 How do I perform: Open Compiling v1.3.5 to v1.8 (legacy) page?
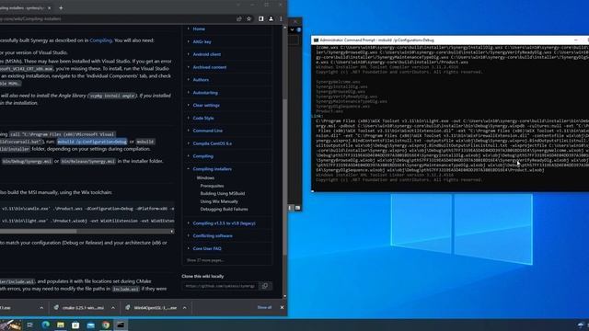(224, 223)
